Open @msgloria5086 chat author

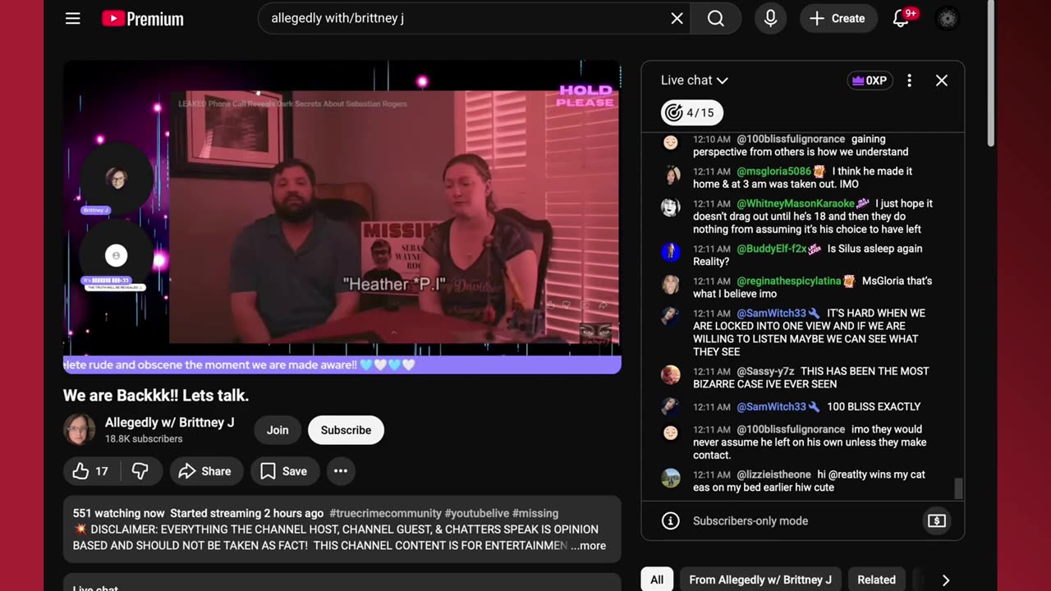click(x=773, y=172)
